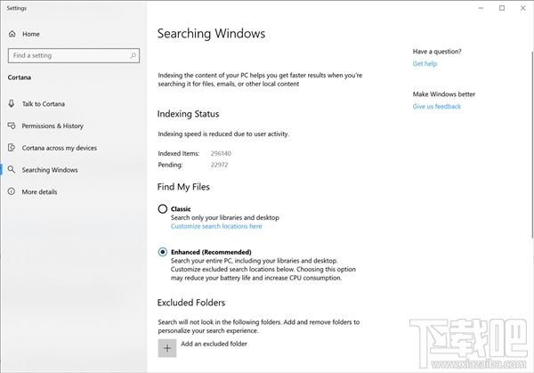Screen dimensions: 534x373
Task: Click the Cortana across my devices icon
Action: [12, 148]
